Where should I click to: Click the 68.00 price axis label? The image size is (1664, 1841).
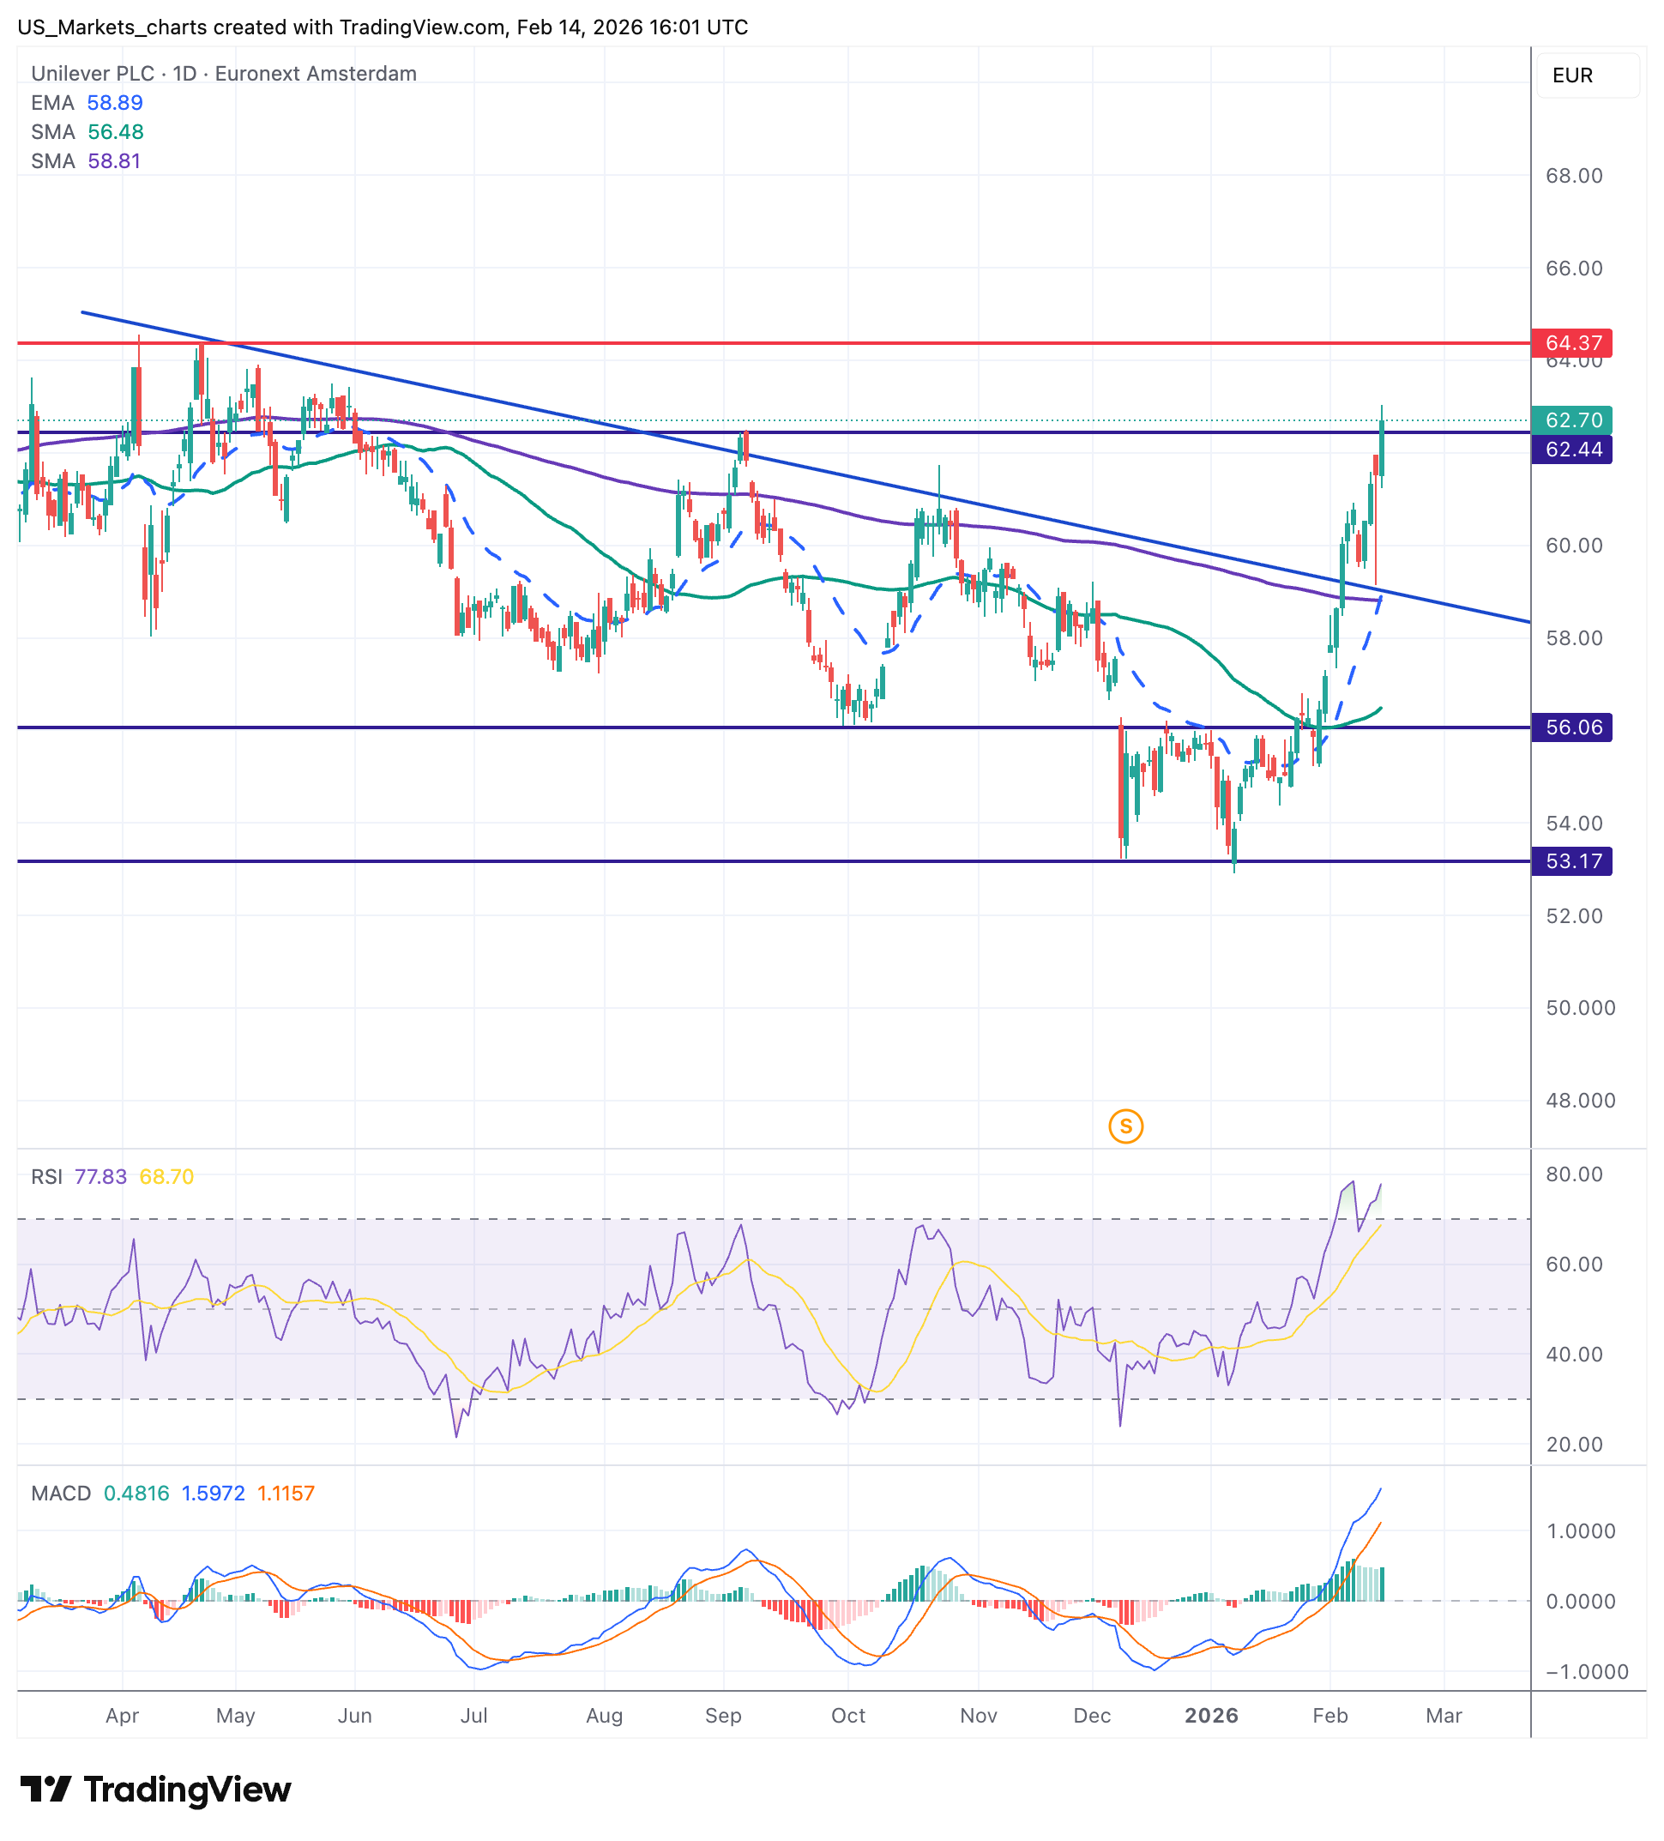coord(1574,175)
